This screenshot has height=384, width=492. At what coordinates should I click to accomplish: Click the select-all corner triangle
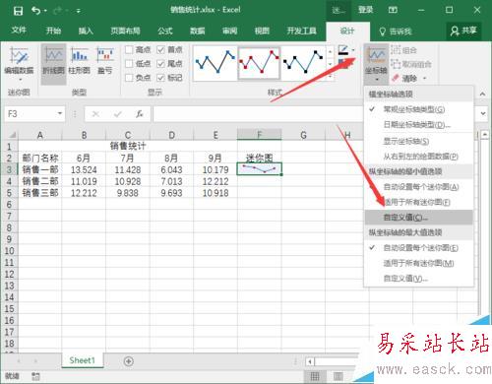[x=12, y=135]
